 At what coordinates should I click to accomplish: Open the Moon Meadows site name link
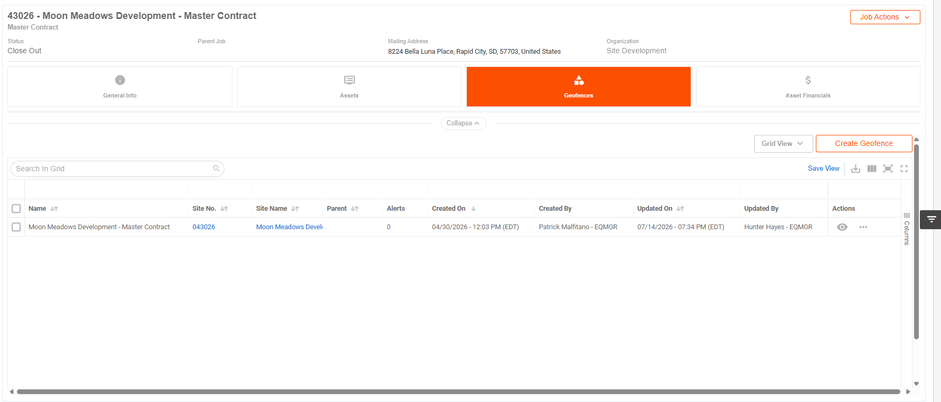point(289,227)
